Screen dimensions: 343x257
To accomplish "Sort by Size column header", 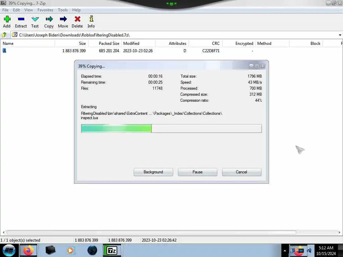I will pyautogui.click(x=71, y=43).
